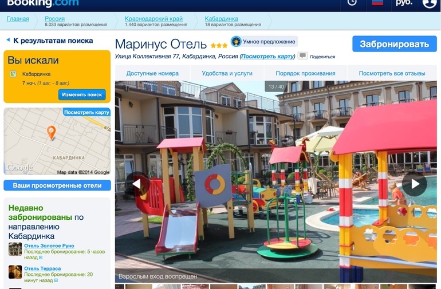Click the Russian flag language icon
The width and height of the screenshot is (441, 289).
tap(377, 3)
